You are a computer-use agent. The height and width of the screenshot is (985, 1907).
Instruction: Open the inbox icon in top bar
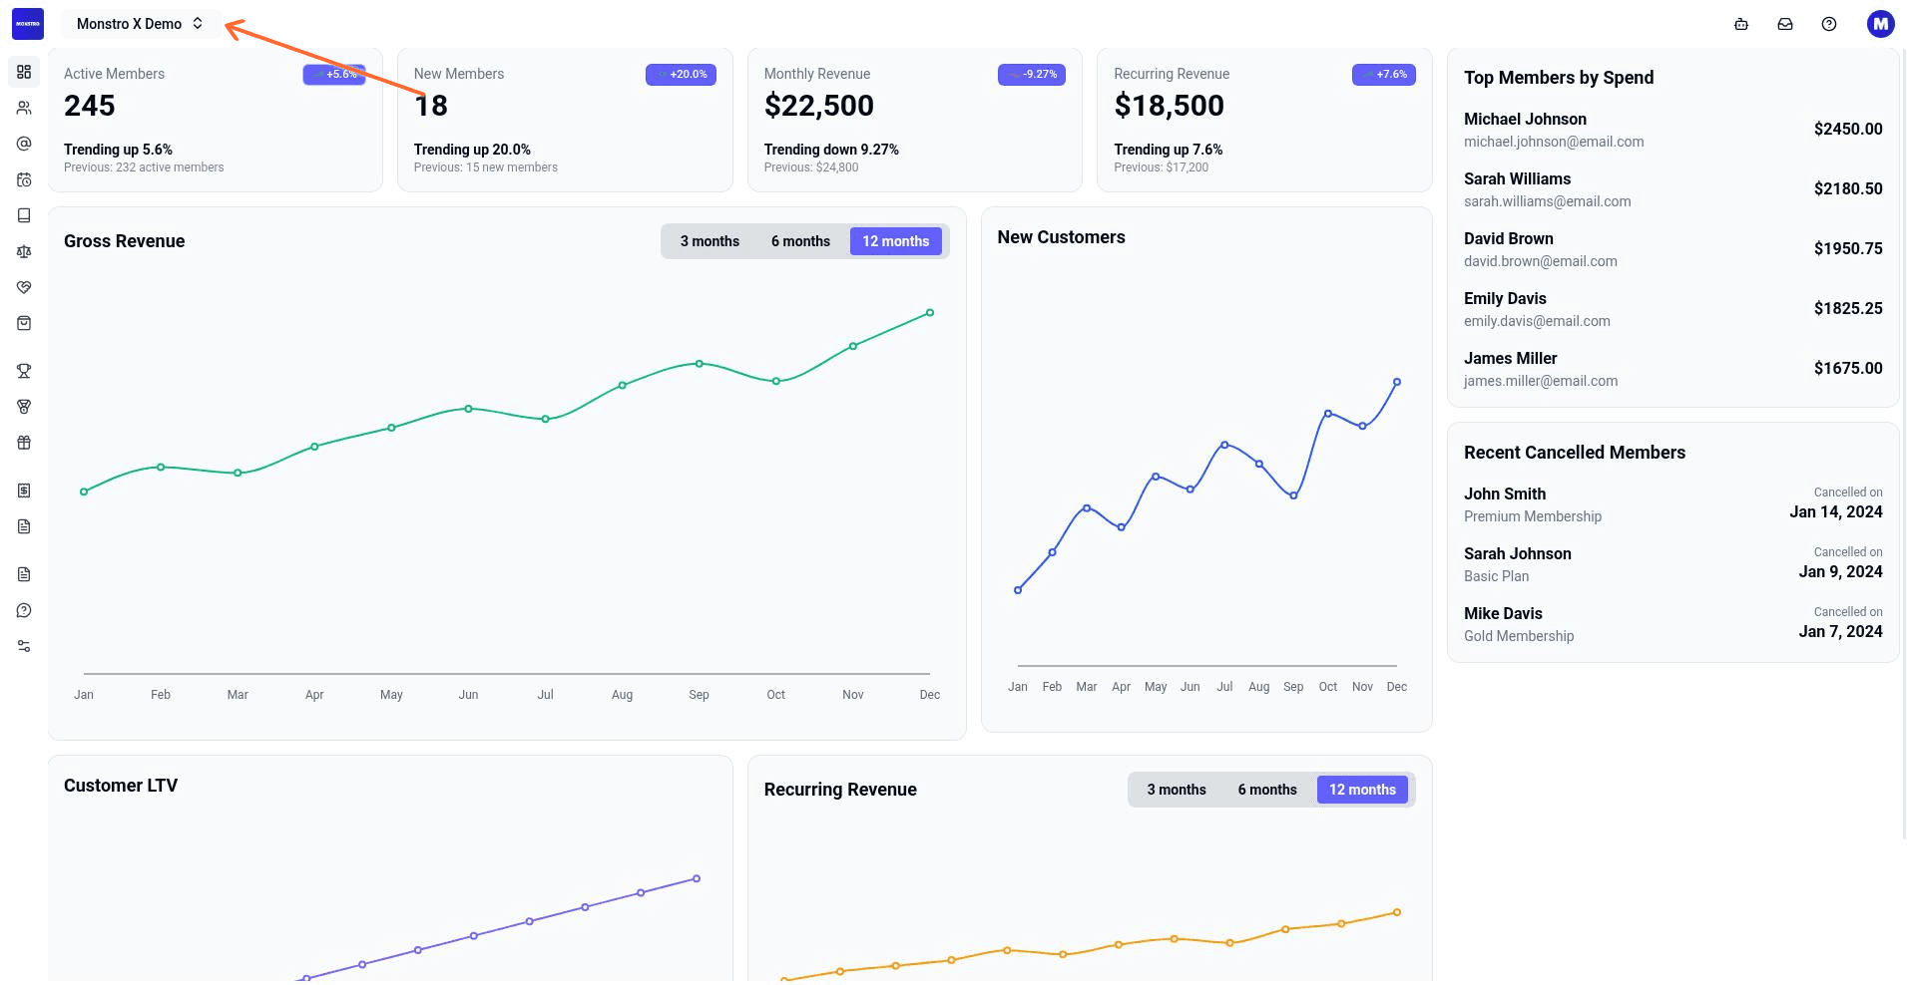[1785, 24]
